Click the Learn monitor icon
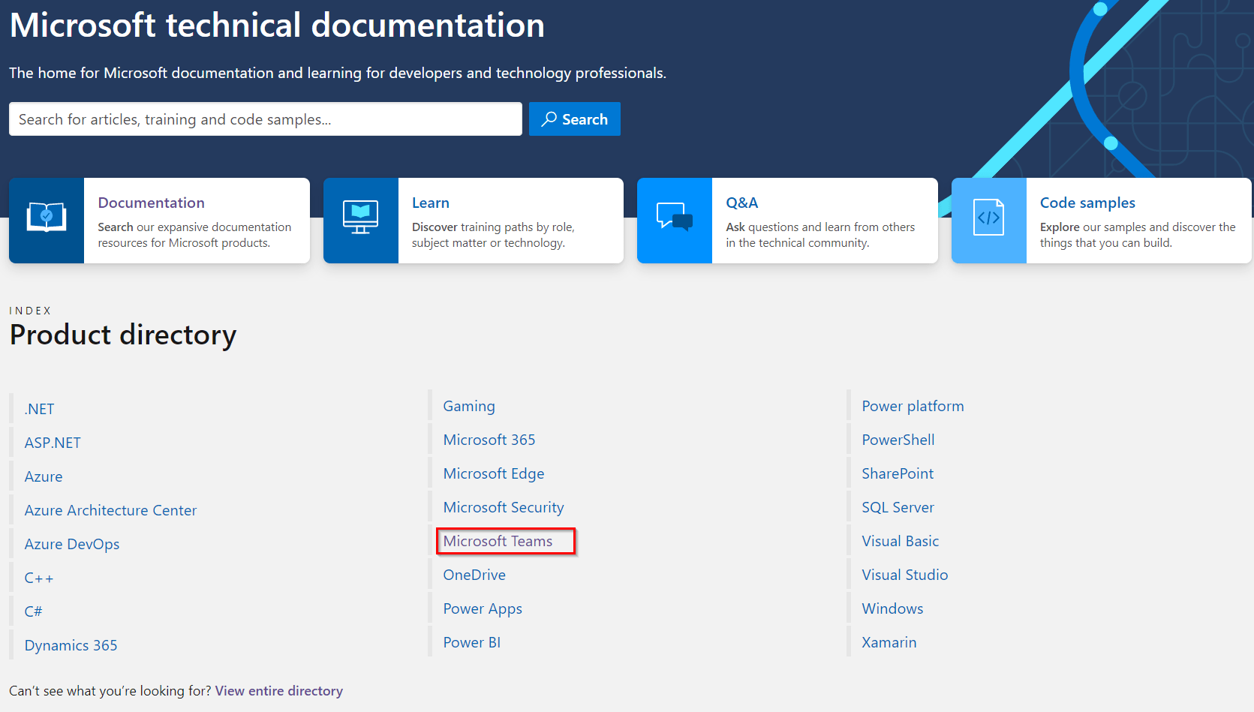Screen dimensions: 1254x712 pos(360,218)
